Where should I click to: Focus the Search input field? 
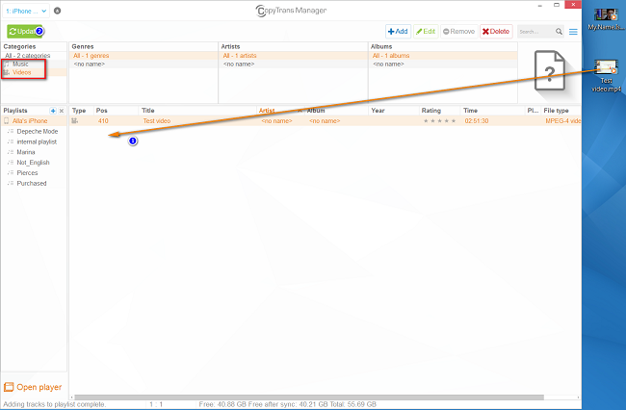click(535, 32)
